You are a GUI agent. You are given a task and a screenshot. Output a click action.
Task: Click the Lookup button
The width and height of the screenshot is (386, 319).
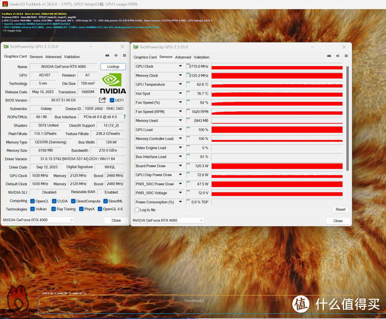click(x=113, y=67)
